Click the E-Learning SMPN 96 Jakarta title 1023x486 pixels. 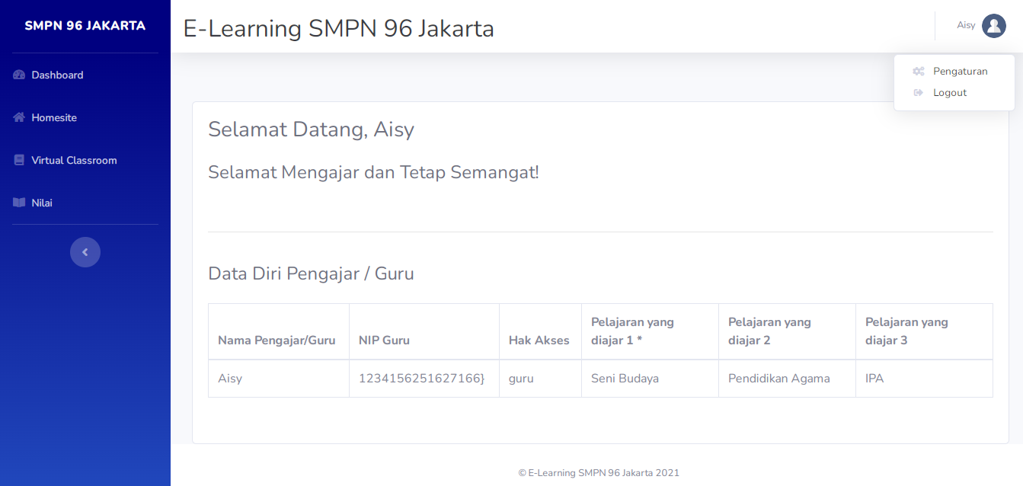click(x=338, y=28)
